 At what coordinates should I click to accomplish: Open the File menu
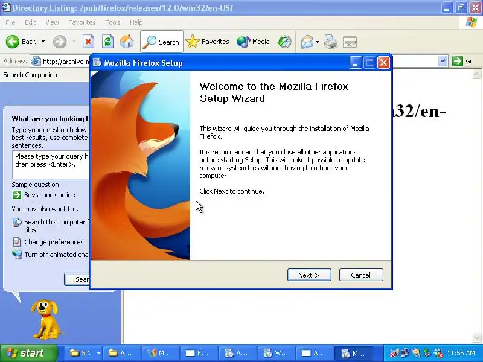pyautogui.click(x=10, y=22)
